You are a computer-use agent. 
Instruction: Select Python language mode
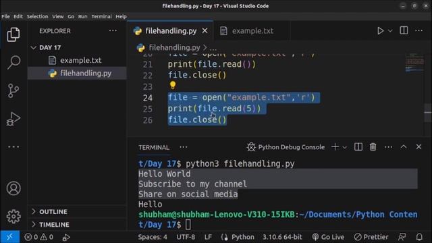[243, 237]
